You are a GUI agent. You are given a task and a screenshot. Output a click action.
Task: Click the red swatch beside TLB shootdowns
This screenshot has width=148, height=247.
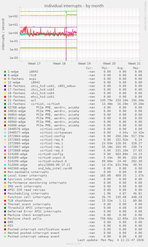tap(5, 201)
